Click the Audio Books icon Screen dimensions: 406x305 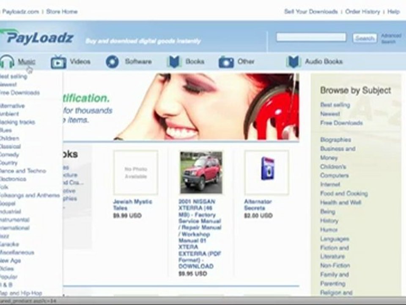pos(293,62)
